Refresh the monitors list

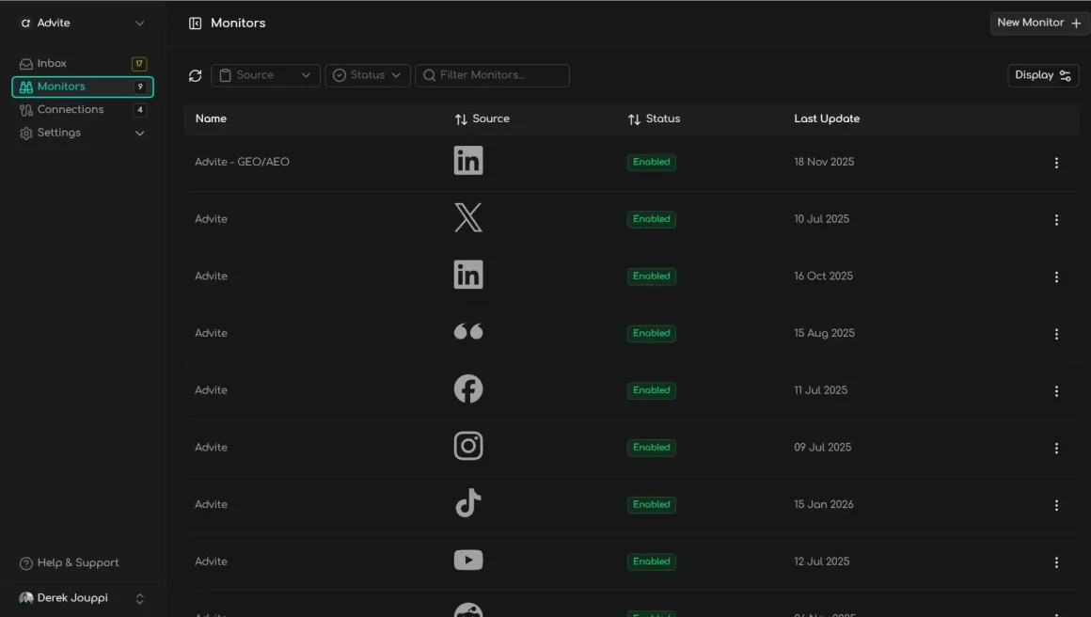click(x=195, y=75)
